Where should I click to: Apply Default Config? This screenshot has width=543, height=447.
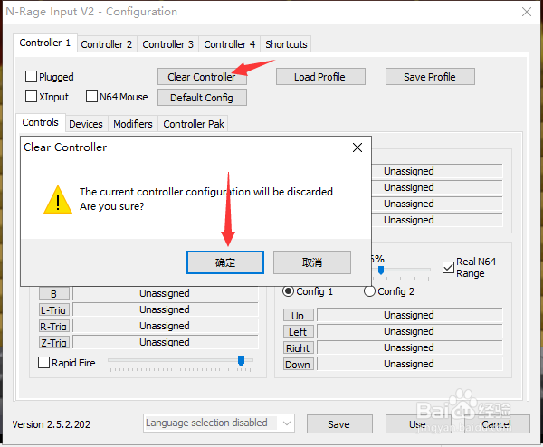[202, 98]
